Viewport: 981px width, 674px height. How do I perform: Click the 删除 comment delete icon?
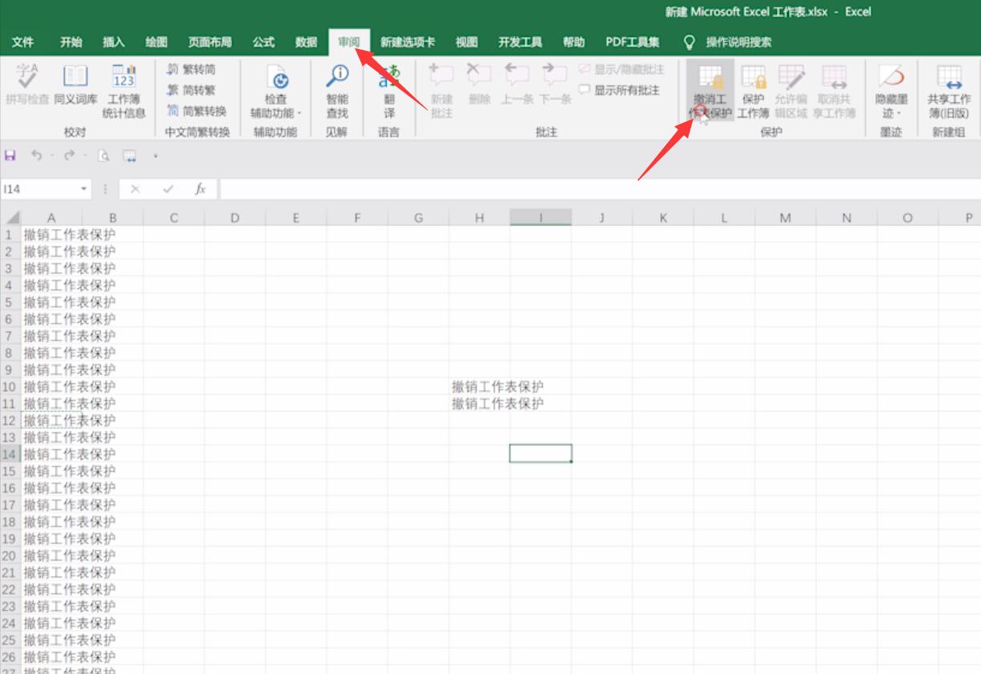(x=479, y=77)
